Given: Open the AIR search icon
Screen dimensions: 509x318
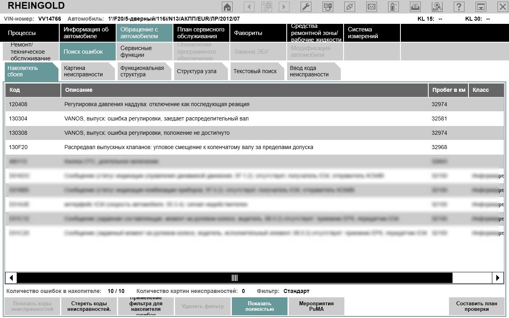Looking at the screenshot, I should pos(437,7).
